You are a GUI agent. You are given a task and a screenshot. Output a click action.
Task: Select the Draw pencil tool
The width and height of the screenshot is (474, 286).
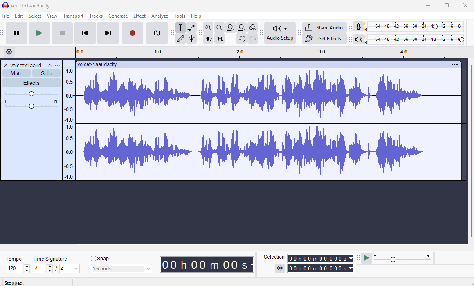click(180, 39)
